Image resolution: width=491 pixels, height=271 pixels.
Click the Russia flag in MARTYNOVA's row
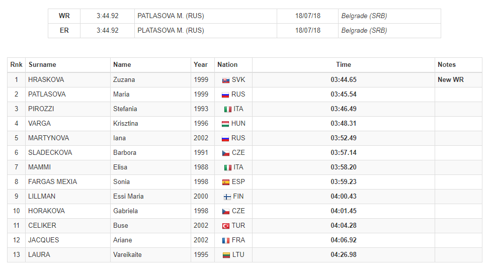coord(225,138)
